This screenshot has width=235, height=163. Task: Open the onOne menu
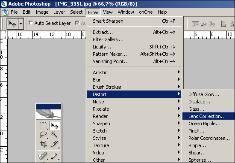pyautogui.click(x=146, y=12)
